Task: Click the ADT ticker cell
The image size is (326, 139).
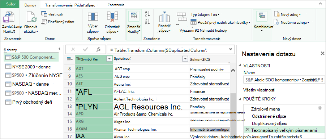Action: [94, 68]
